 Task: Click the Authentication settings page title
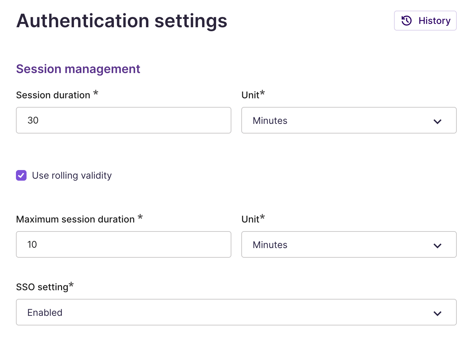122,21
